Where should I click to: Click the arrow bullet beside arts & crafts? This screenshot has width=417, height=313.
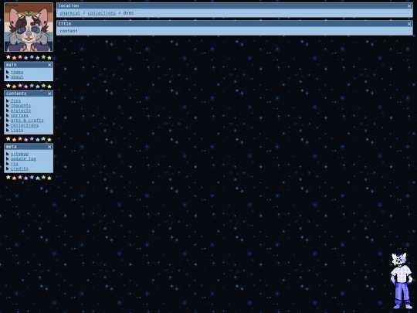pos(8,121)
